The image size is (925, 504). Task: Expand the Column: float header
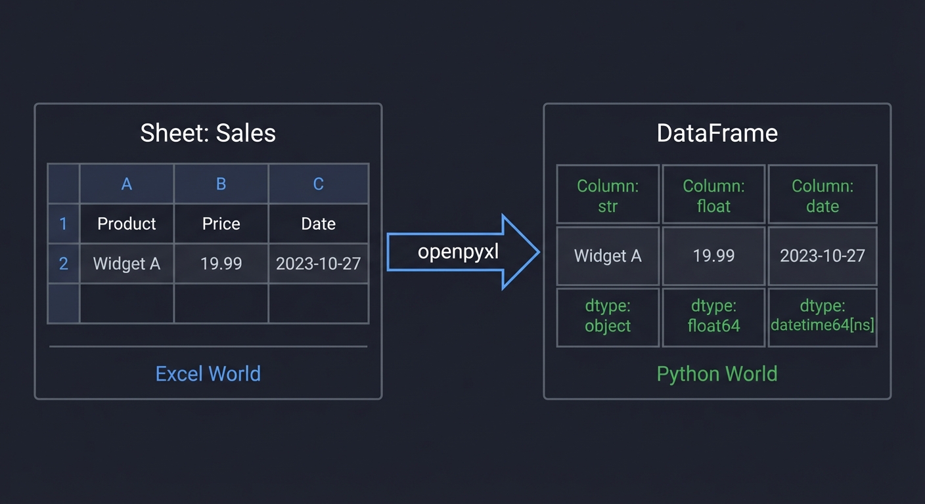[x=713, y=194]
